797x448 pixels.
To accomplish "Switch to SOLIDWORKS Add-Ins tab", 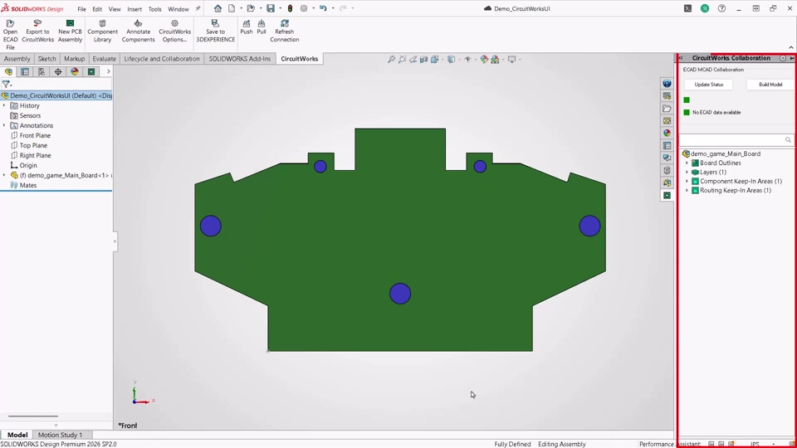I will pos(239,59).
